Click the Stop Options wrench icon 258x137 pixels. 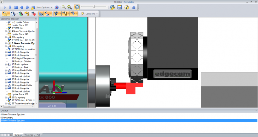pyautogui.click(x=33, y=7)
